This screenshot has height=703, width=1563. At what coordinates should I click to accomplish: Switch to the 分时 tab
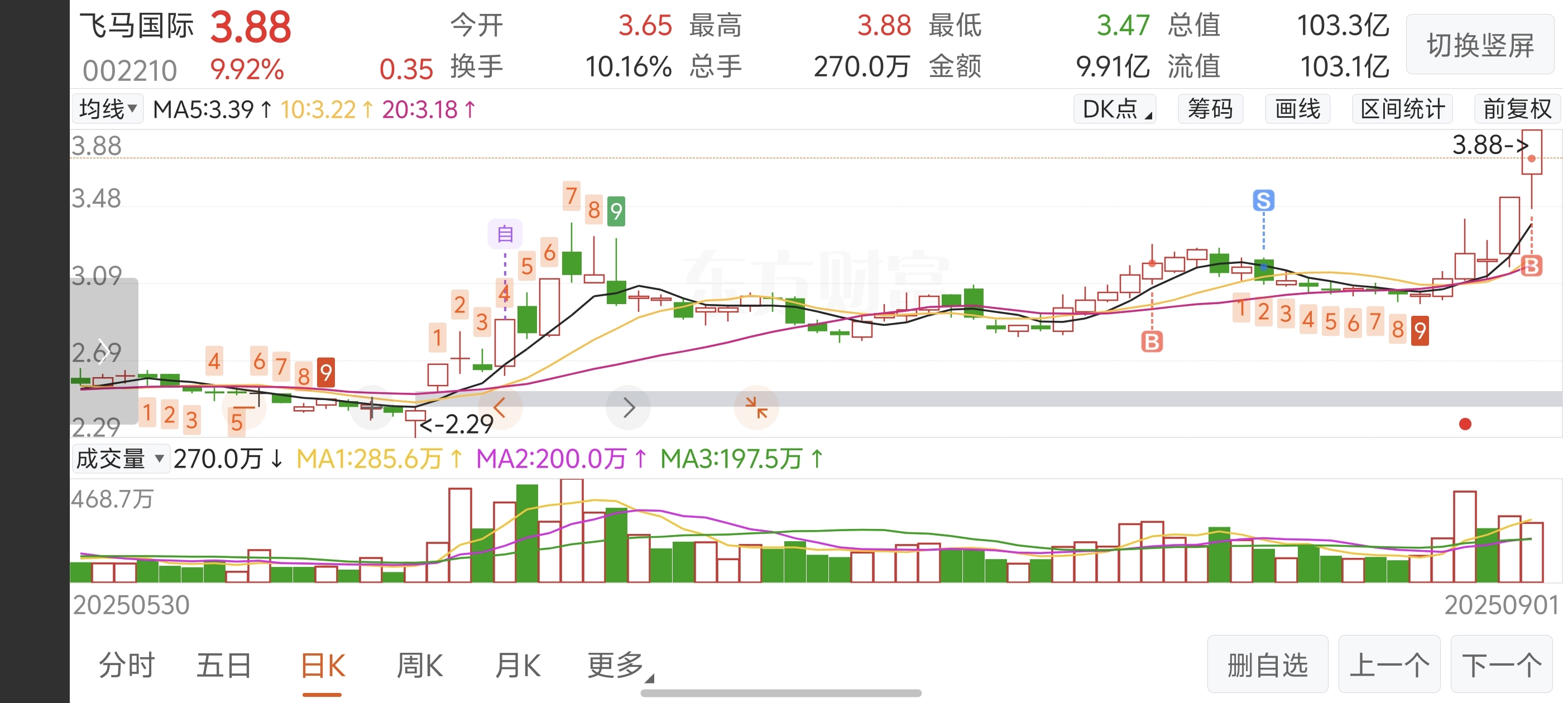pyautogui.click(x=127, y=666)
